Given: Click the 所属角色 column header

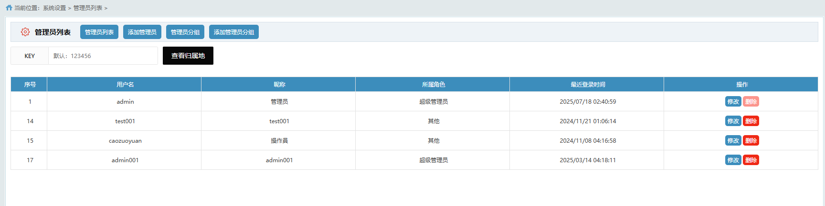Looking at the screenshot, I should (x=433, y=84).
